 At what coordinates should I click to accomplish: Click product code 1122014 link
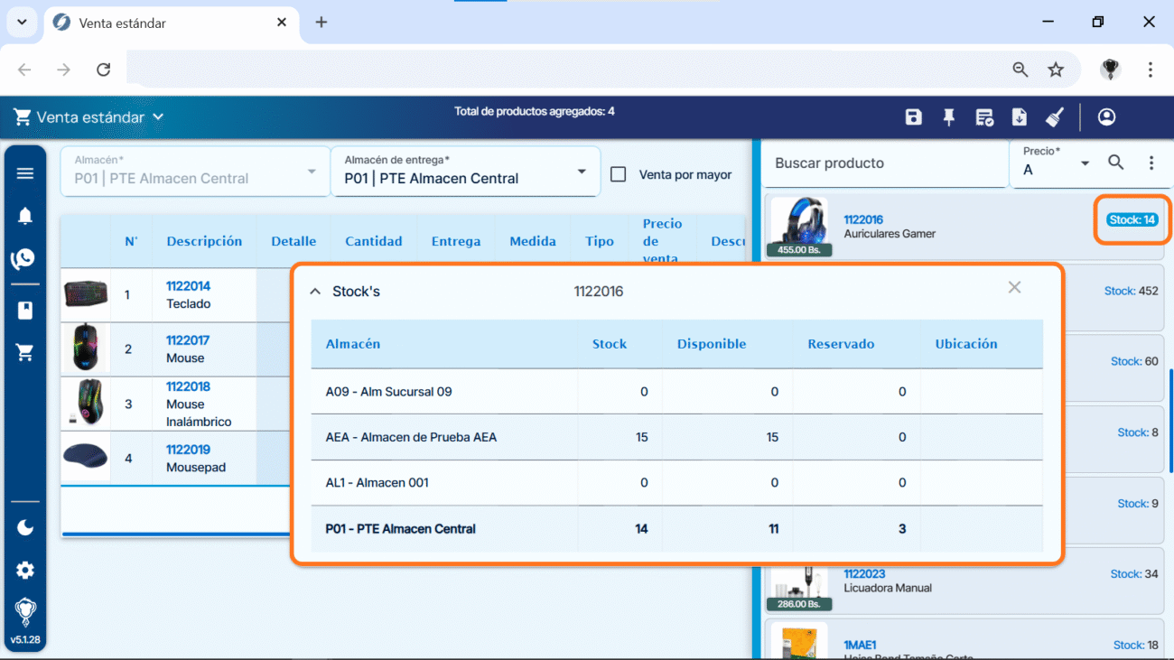click(188, 286)
